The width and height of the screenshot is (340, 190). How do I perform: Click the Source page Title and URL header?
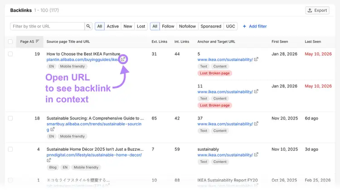tap(68, 42)
